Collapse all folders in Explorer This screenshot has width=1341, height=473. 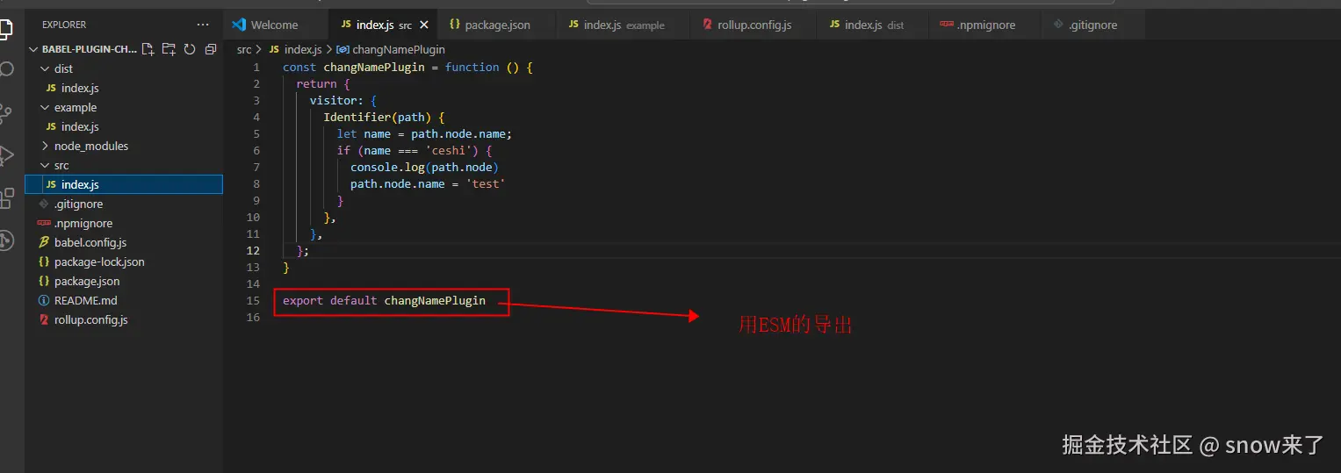[x=211, y=49]
